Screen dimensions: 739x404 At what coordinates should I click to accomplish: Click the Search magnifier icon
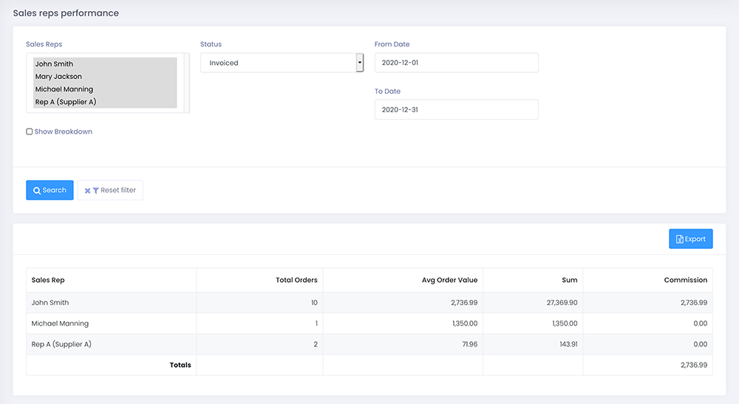[x=36, y=191]
